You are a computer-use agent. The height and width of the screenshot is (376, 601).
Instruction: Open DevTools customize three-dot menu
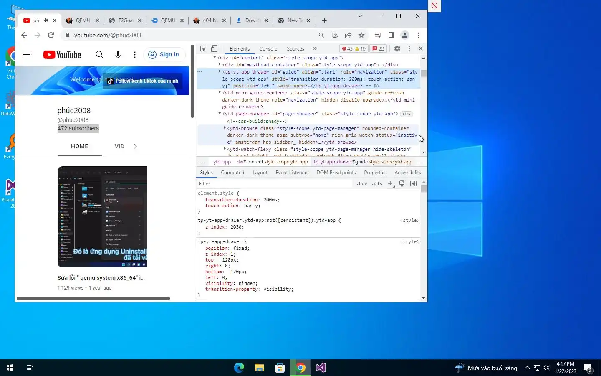[409, 48]
